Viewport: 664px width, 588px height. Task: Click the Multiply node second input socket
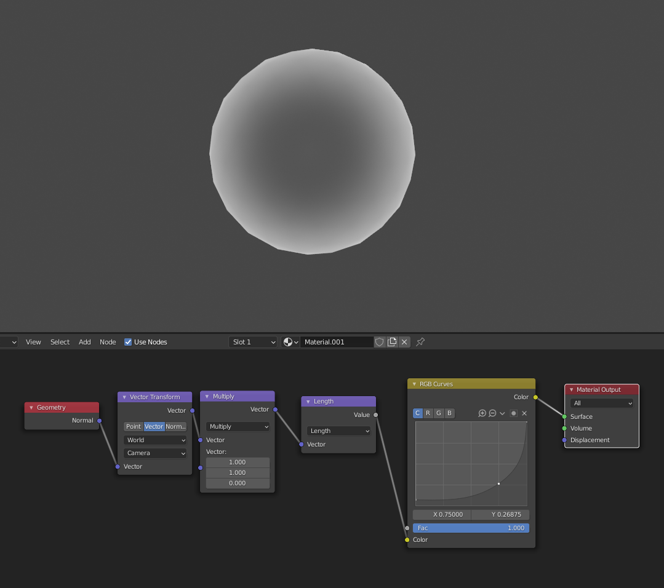tap(200, 468)
